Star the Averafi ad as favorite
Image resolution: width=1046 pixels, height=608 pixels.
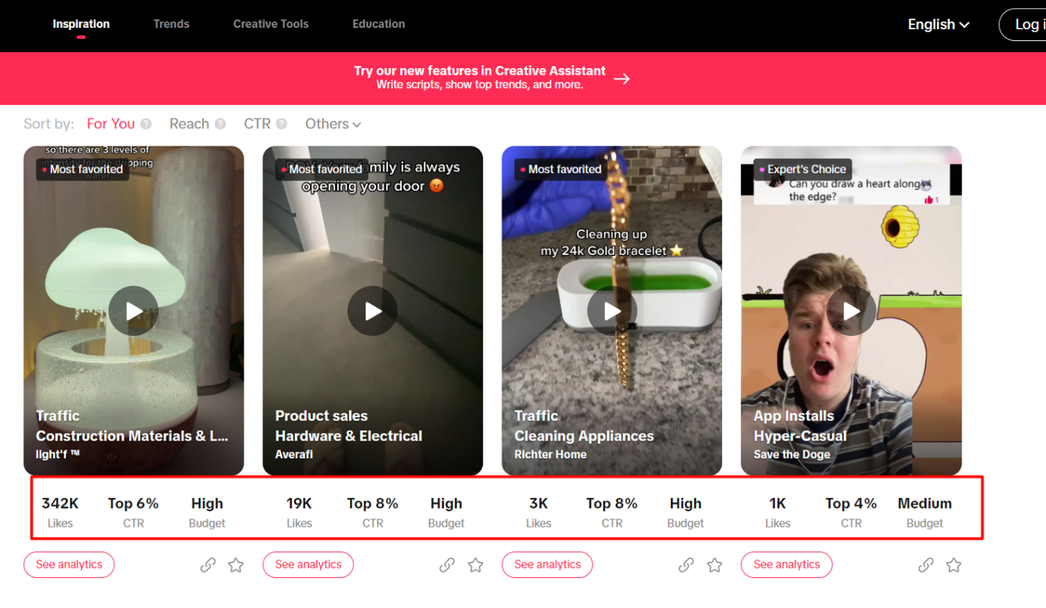coord(475,565)
